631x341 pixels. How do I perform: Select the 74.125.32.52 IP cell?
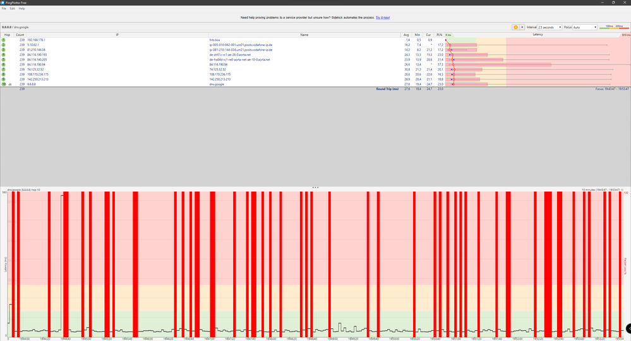(x=35, y=69)
